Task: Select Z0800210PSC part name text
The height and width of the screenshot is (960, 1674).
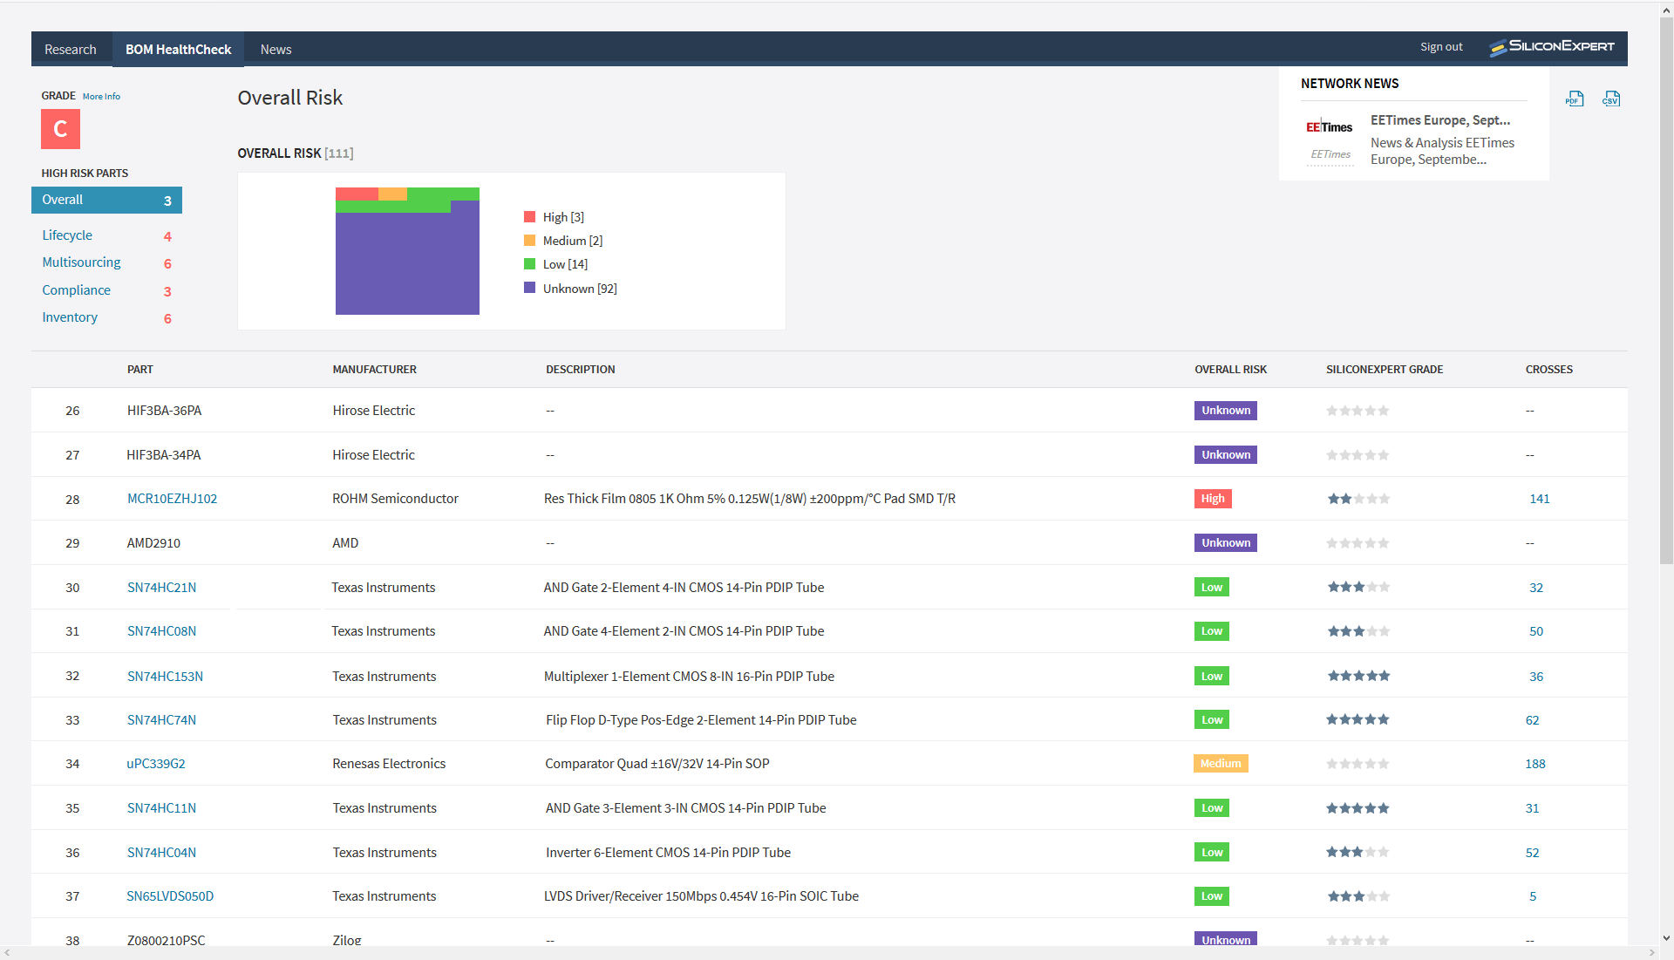Action: coord(166,940)
